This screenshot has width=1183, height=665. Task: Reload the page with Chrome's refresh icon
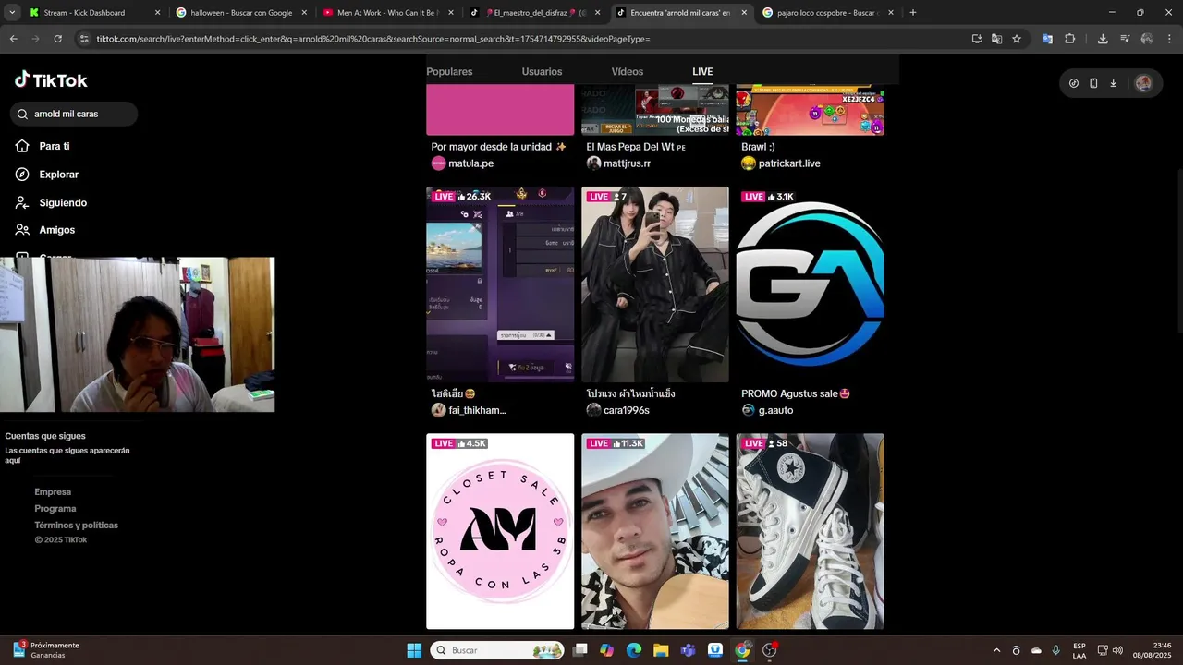(57, 39)
